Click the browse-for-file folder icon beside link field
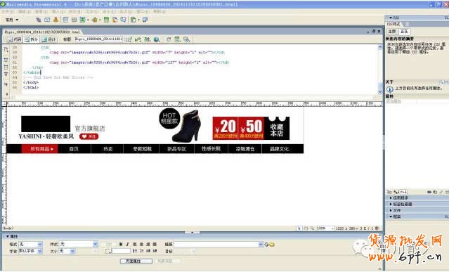 [x=272, y=244]
